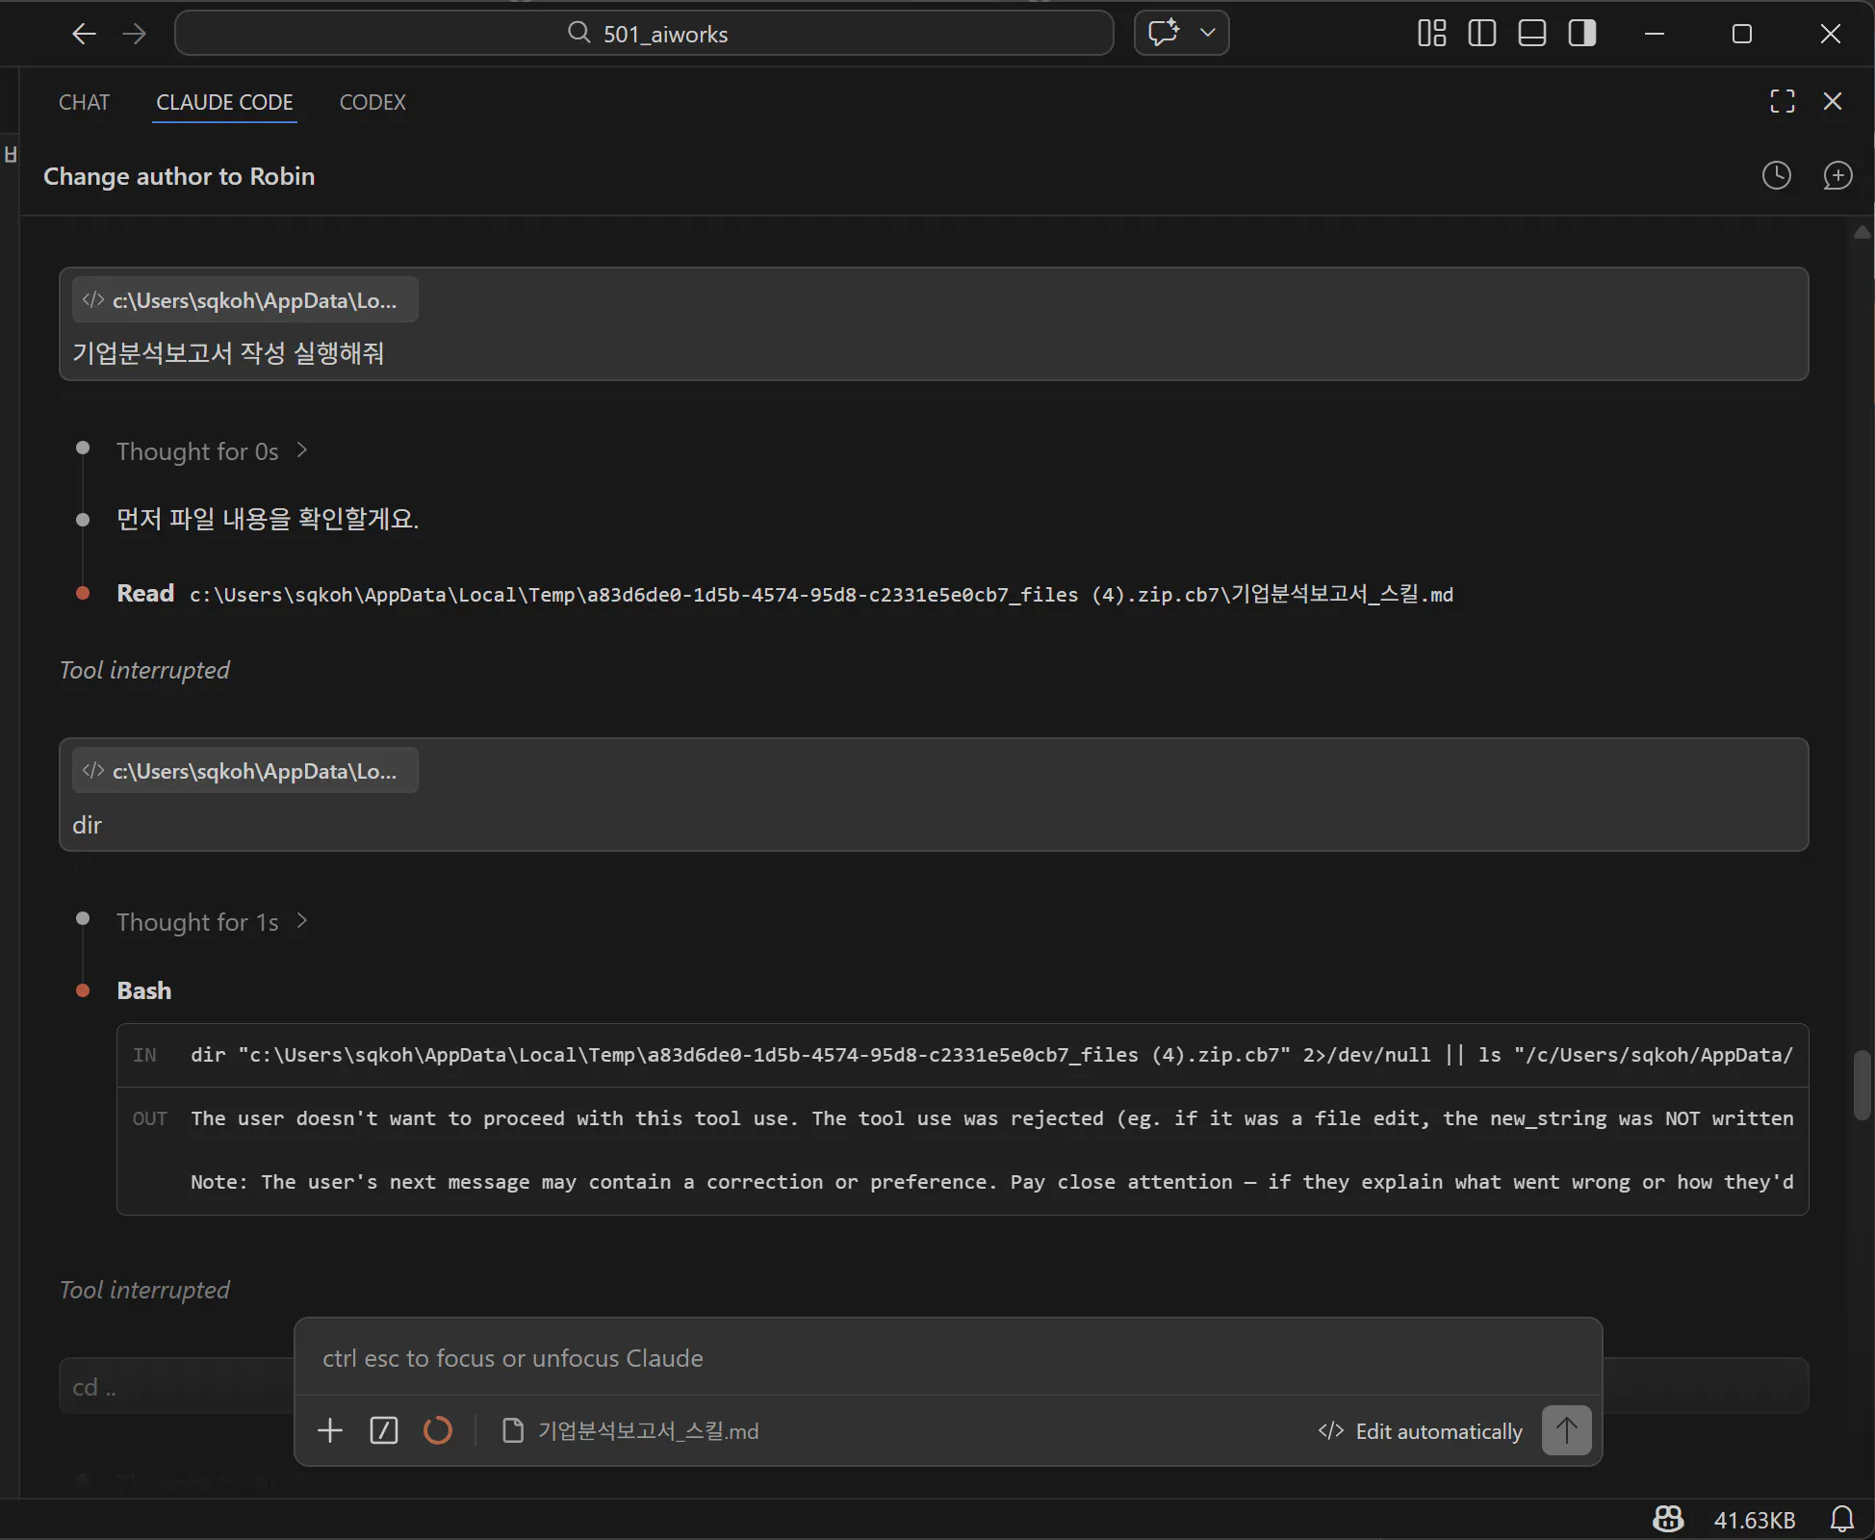Toggle the bottom panel visibility
Screen dimensions: 1875x1540
pos(1531,34)
